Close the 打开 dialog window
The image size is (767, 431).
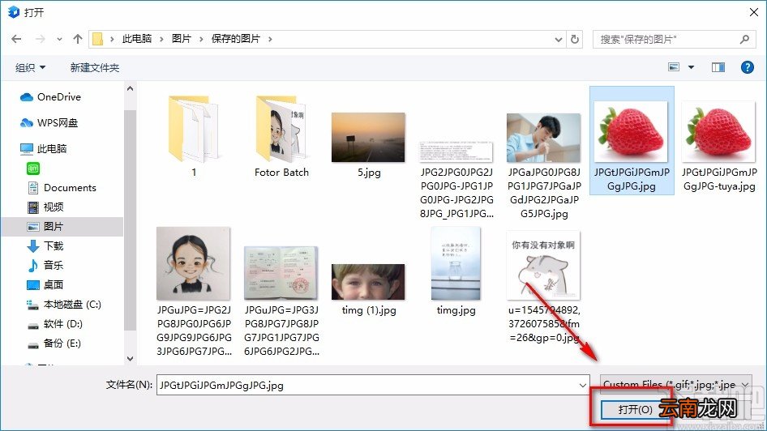(x=754, y=12)
